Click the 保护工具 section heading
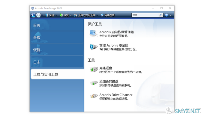The image size is (204, 117). 95,24
